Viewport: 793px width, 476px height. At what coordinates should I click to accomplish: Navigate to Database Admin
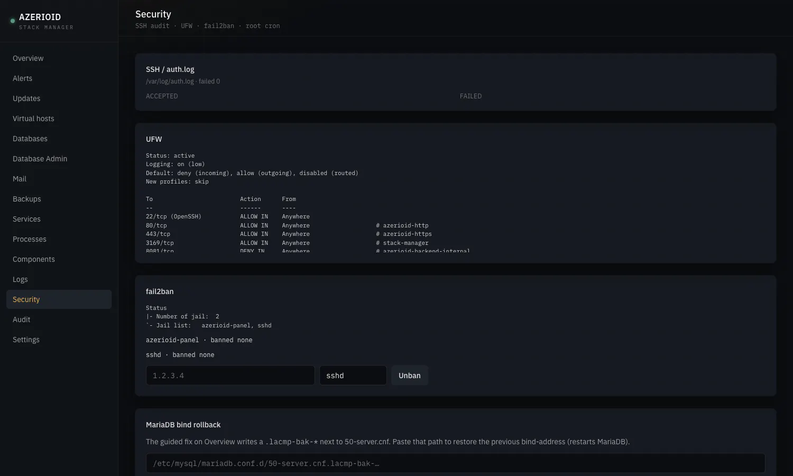59,159
